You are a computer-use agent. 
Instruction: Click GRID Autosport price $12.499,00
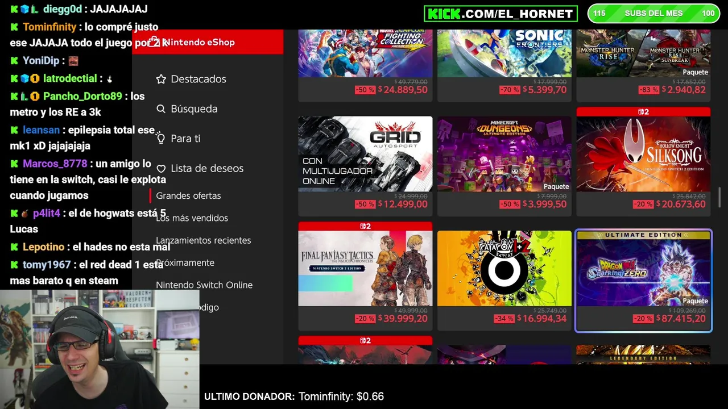[403, 204]
